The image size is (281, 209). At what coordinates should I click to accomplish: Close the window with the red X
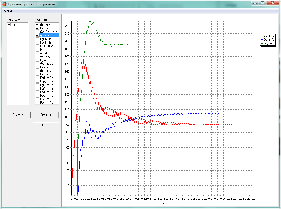[273, 3]
